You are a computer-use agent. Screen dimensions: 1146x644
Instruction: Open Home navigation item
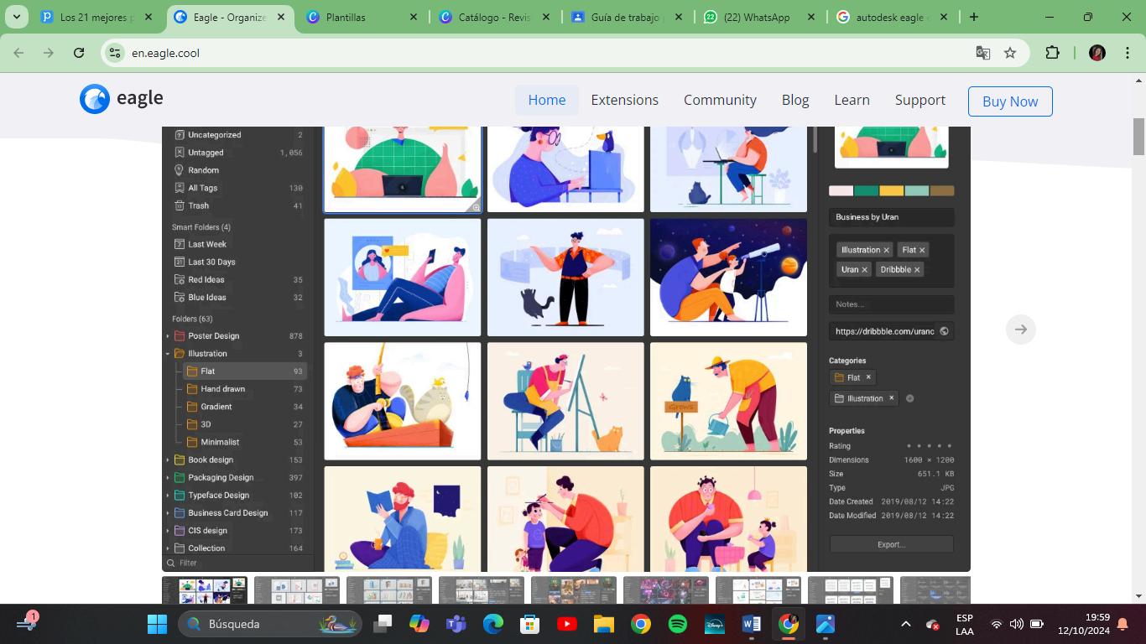click(x=547, y=100)
